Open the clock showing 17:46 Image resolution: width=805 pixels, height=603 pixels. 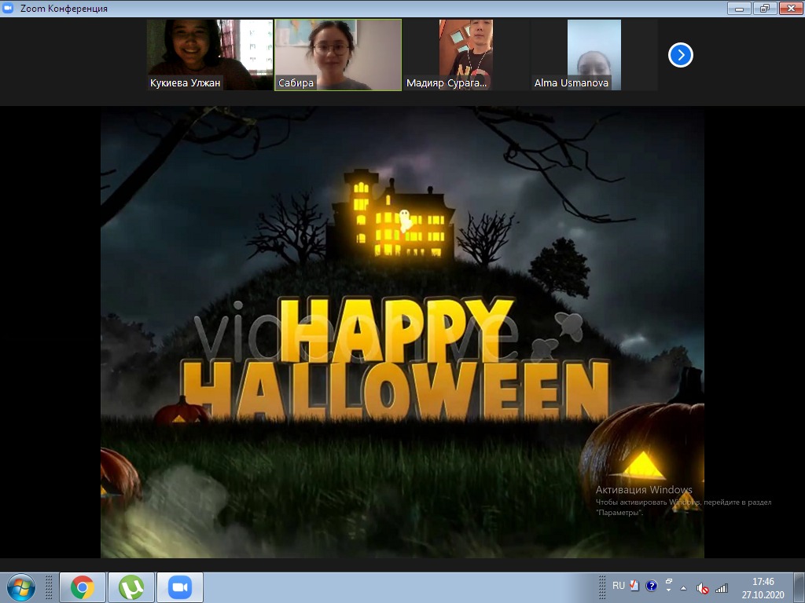[763, 587]
